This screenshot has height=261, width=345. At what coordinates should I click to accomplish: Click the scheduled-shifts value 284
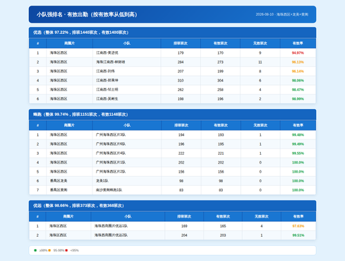coord(181,62)
